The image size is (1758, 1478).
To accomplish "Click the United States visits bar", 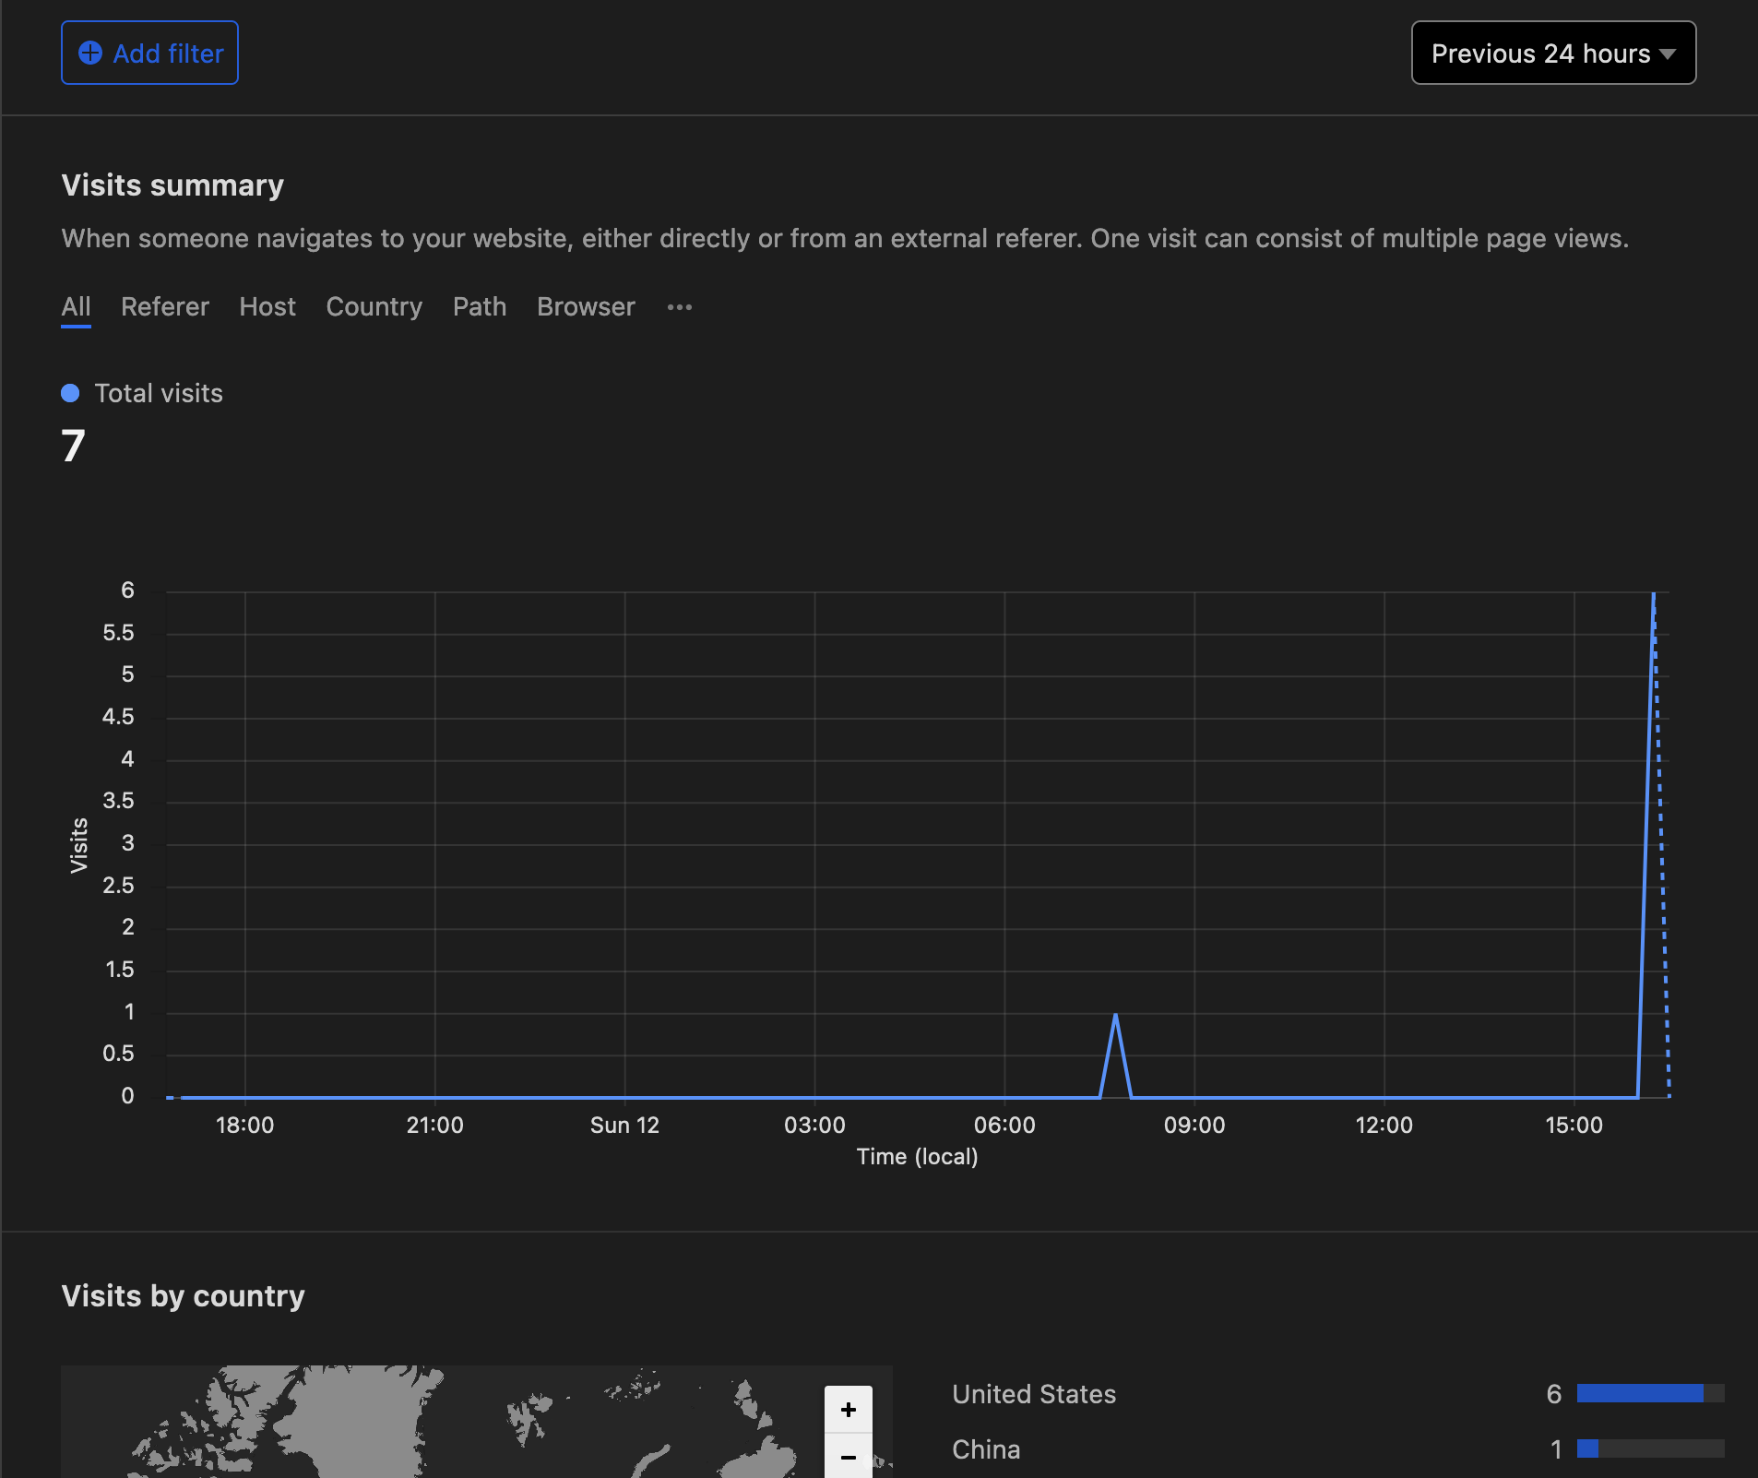I will point(1639,1393).
